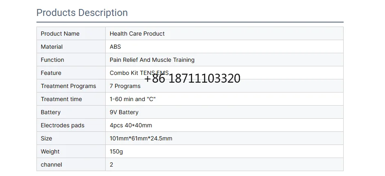Viewport: 385px width, 176px height.
Task: Select the Function label cell
Action: tap(71, 60)
